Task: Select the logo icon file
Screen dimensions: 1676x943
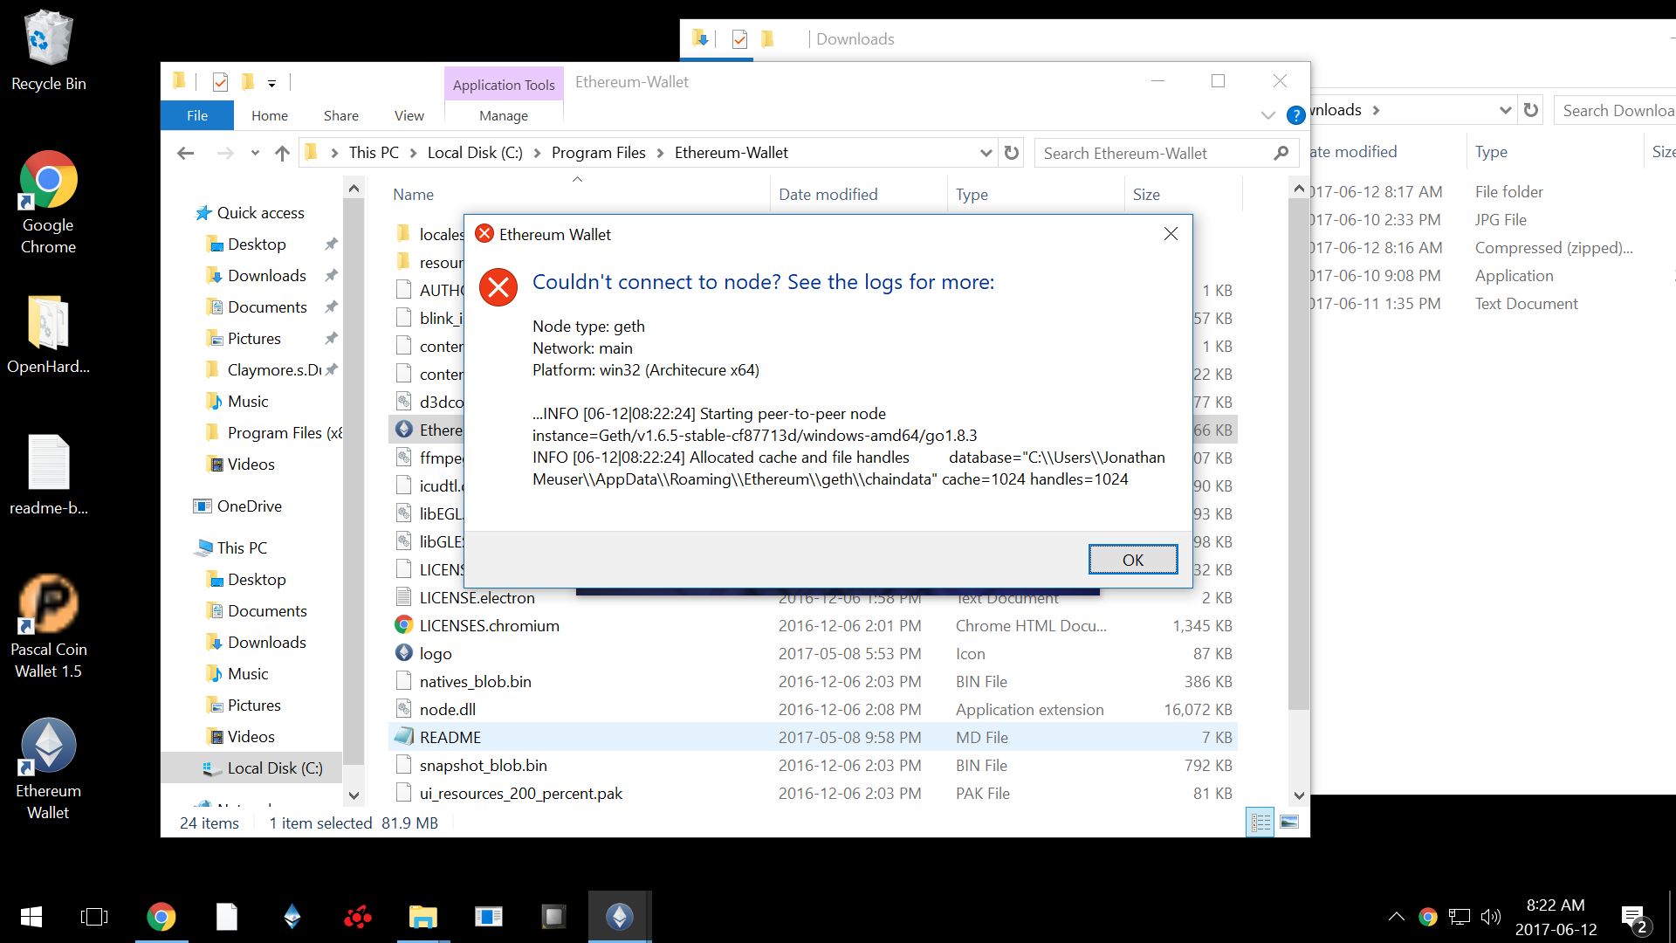Action: pyautogui.click(x=435, y=654)
